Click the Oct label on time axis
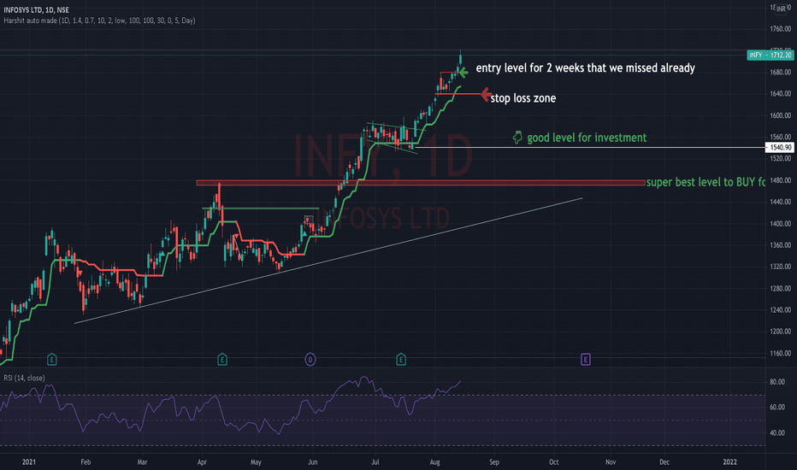797x470 pixels. [553, 461]
